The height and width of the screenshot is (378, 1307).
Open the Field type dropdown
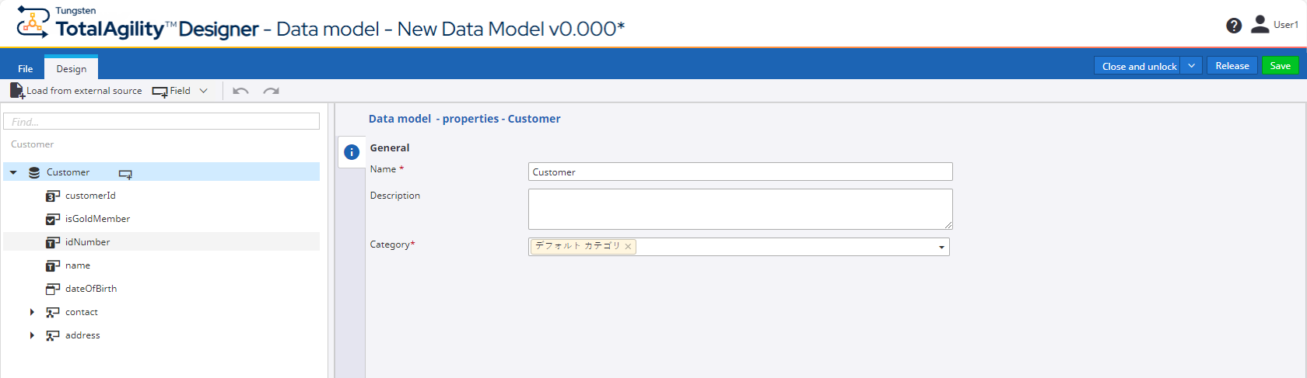pyautogui.click(x=204, y=91)
